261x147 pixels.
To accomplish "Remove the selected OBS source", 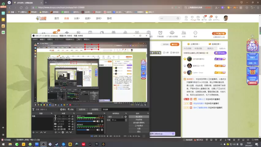I will (59, 132).
